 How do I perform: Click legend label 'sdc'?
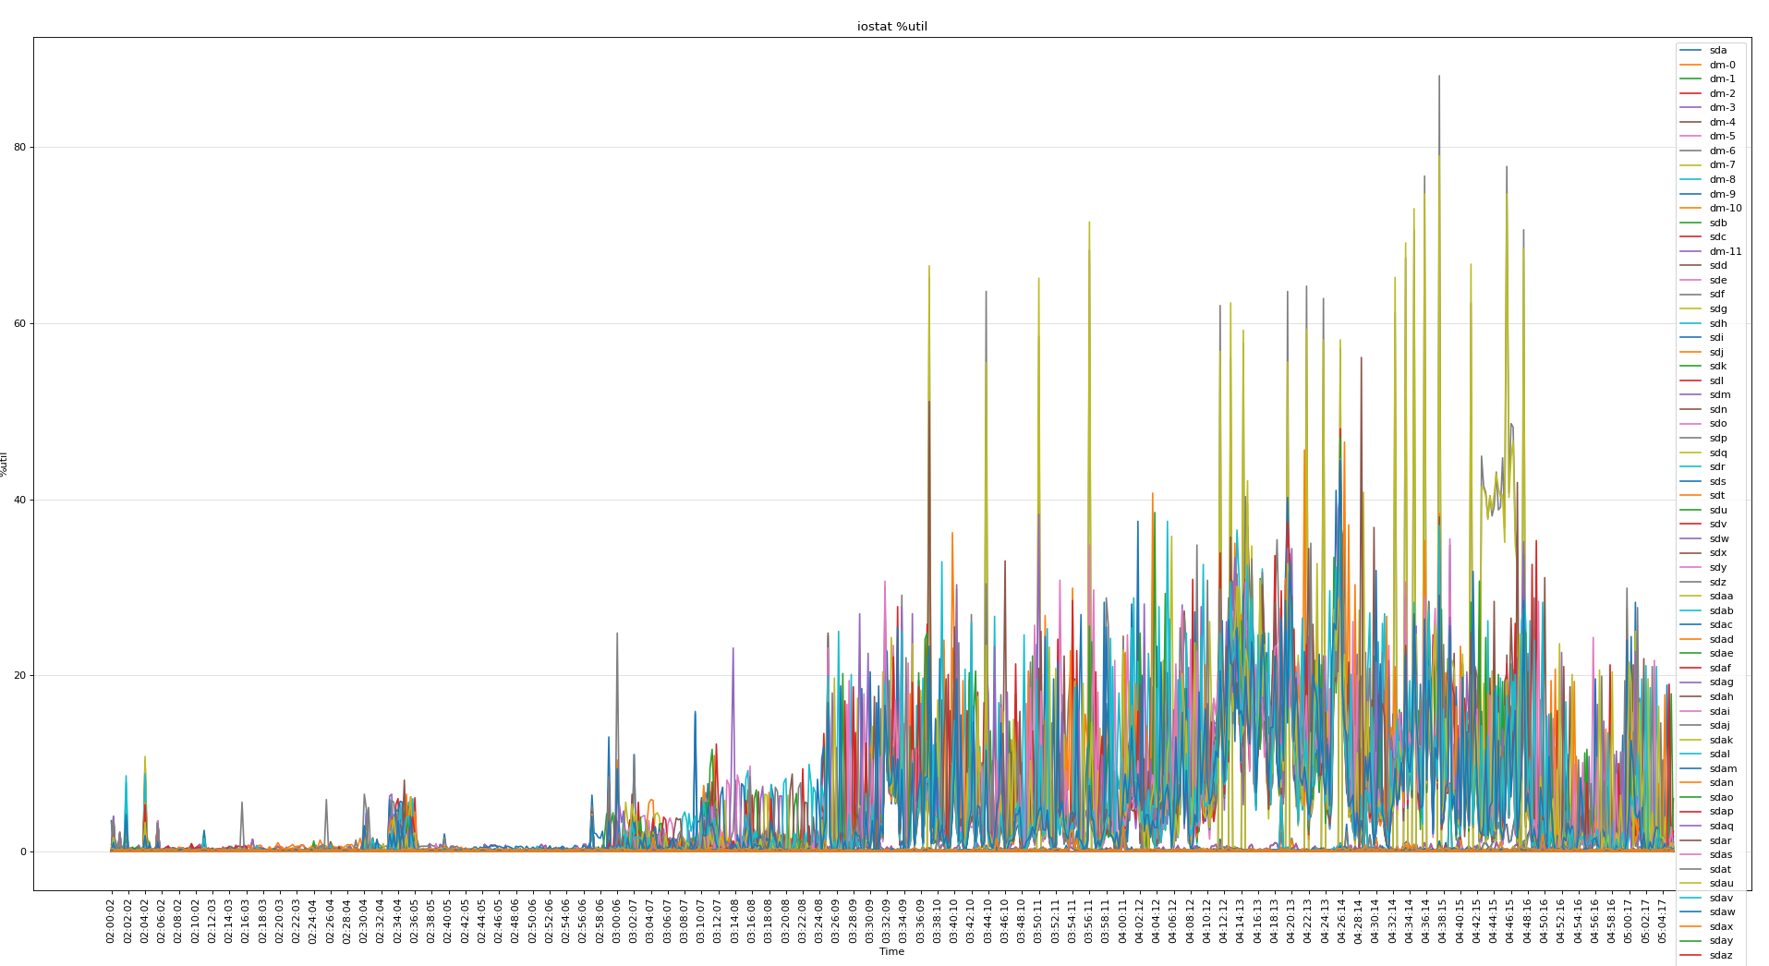pos(1717,237)
